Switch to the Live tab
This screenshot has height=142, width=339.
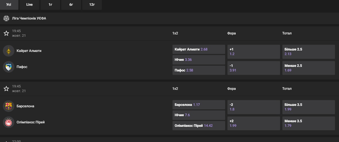[29, 5]
